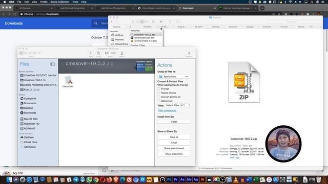The width and height of the screenshot is (328, 184).
Task: Click Add Cloud in sidebar
Action: 29,147
